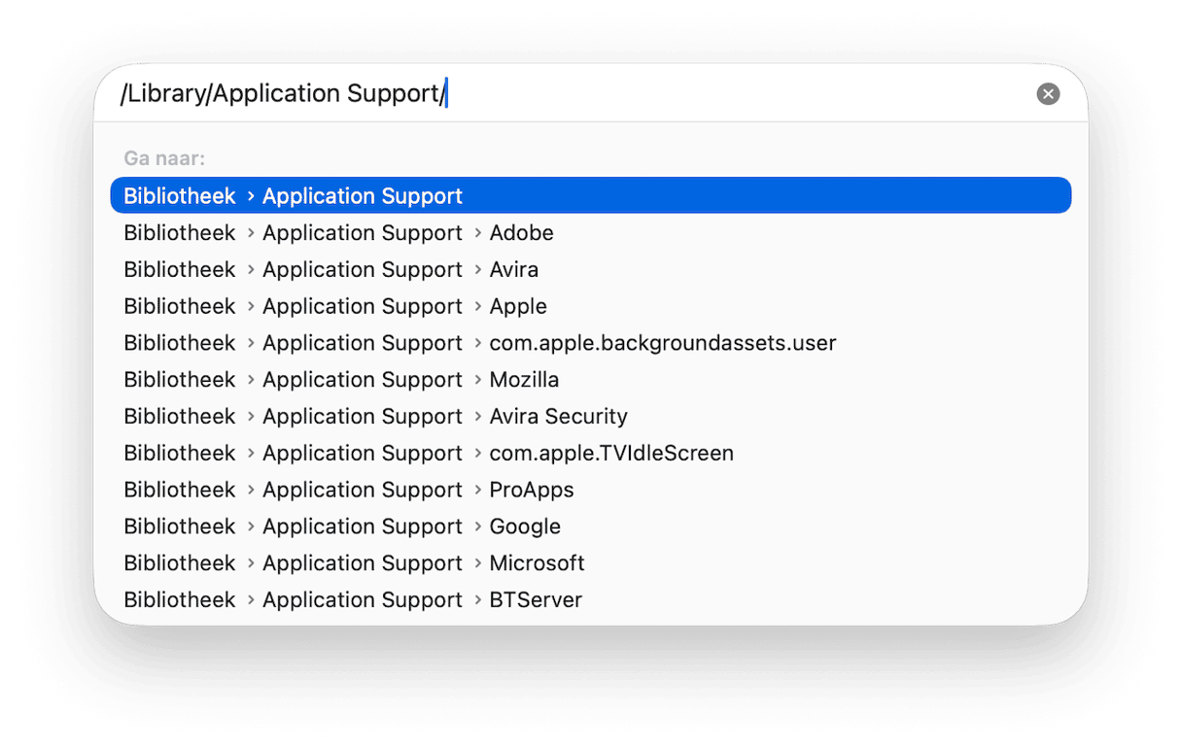The width and height of the screenshot is (1182, 749).
Task: Click the chevron after Bibliotheek in highlighted row
Action: click(x=251, y=196)
